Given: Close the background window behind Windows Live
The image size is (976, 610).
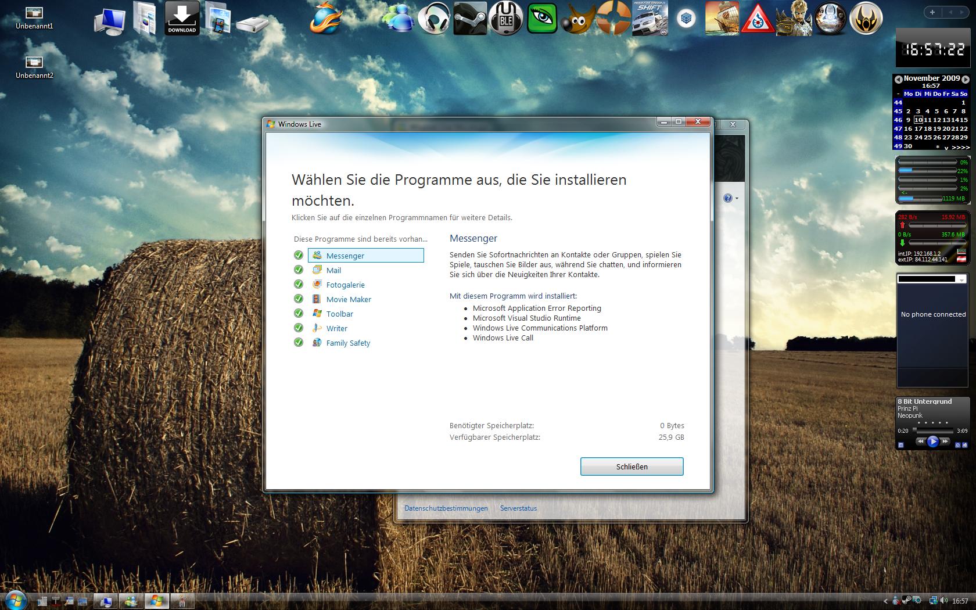Looking at the screenshot, I should (x=733, y=124).
